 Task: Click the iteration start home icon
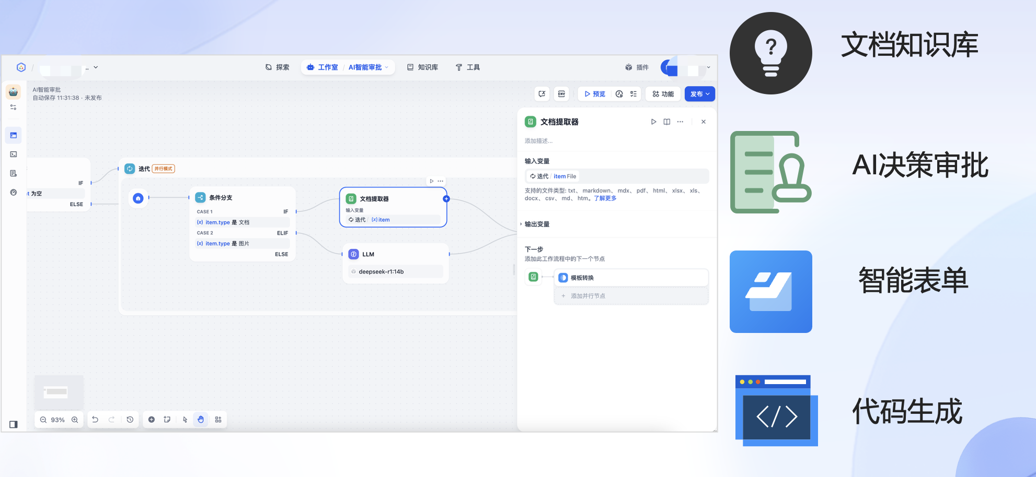pyautogui.click(x=138, y=198)
